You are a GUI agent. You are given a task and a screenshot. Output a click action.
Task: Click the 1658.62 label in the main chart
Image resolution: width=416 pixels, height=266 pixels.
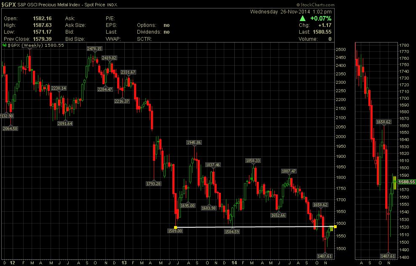(x=320, y=205)
